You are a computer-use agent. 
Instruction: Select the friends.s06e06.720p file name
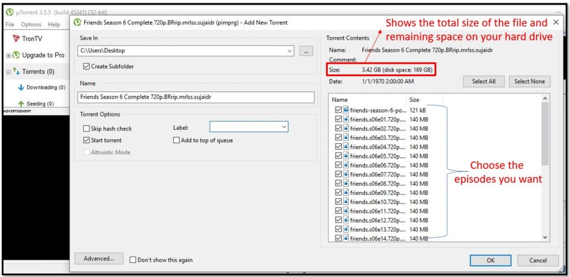click(378, 165)
